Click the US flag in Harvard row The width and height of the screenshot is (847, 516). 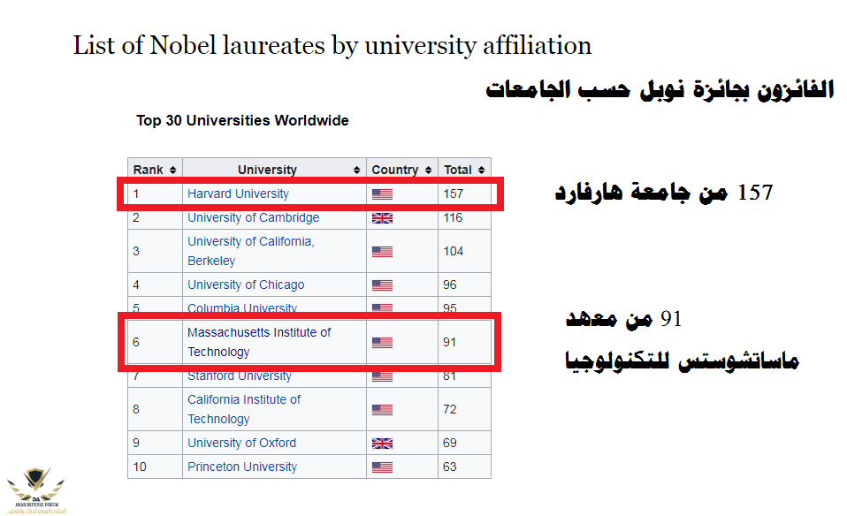[383, 194]
